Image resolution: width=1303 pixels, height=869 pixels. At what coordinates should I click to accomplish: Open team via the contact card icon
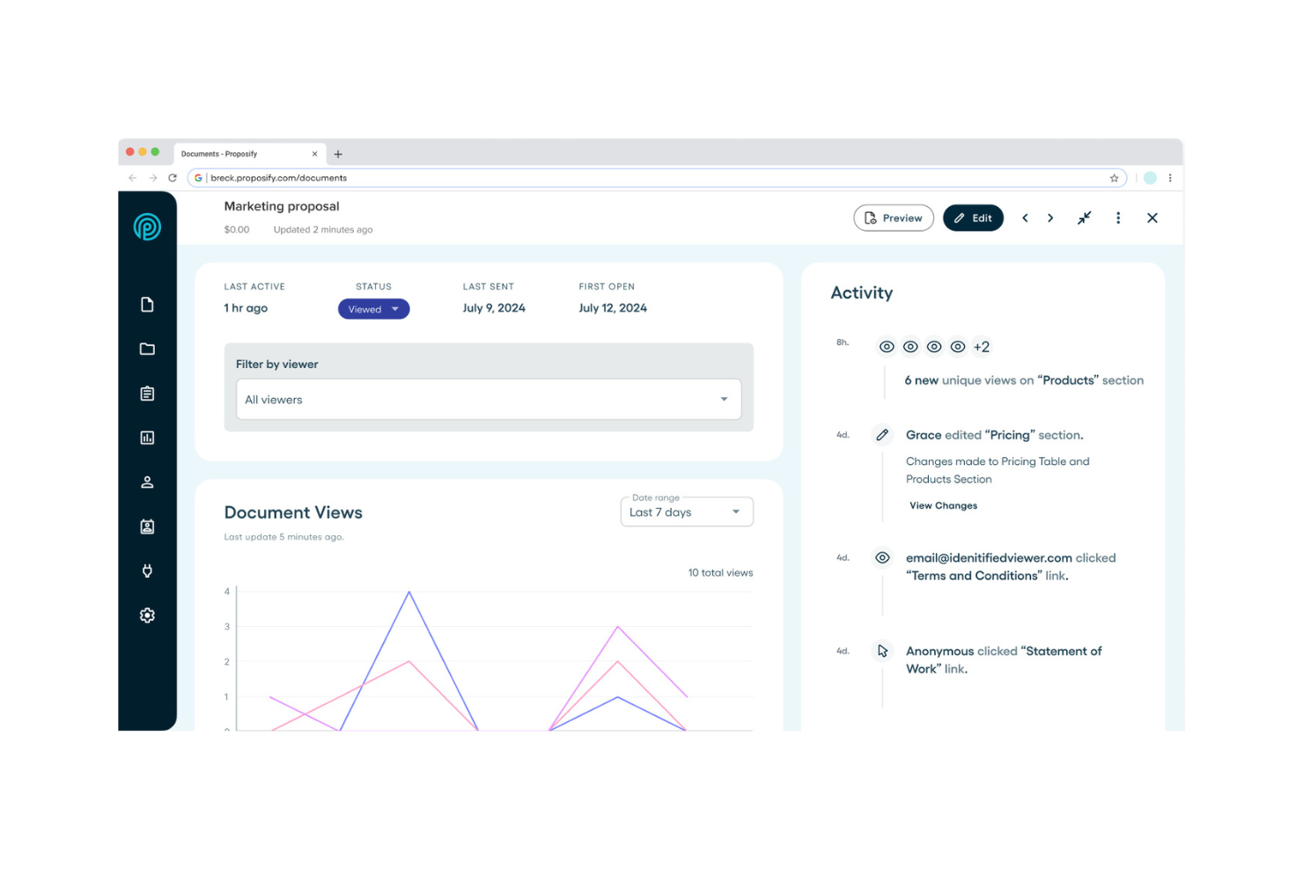tap(147, 526)
